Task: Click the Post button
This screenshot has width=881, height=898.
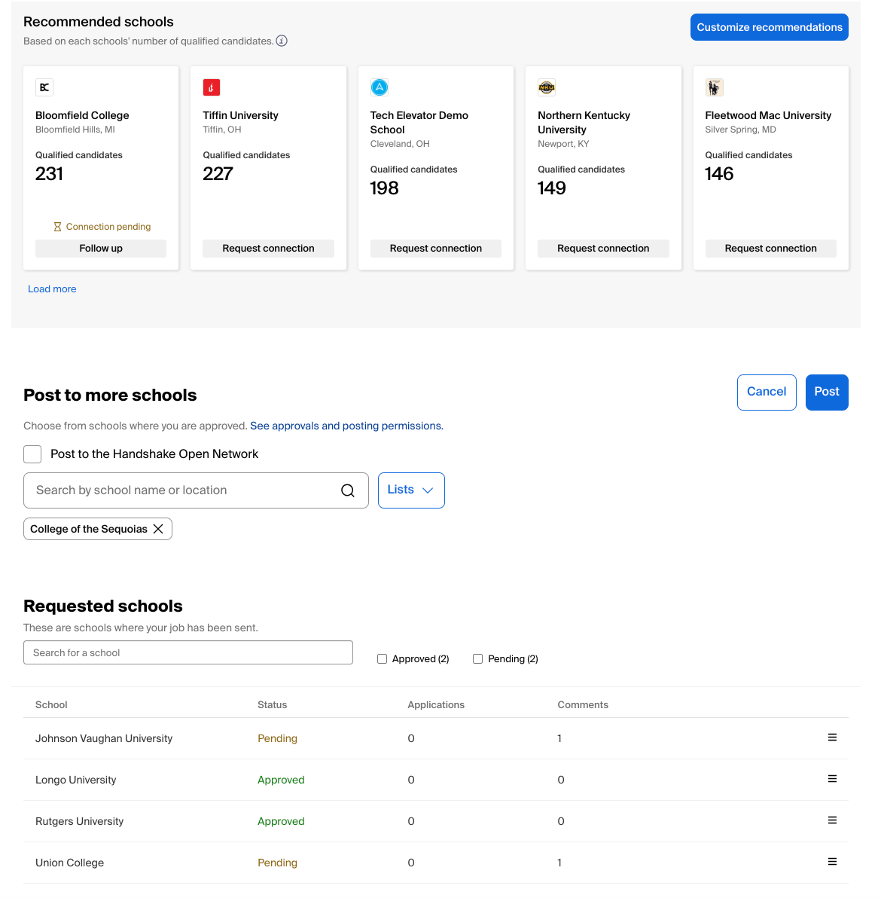Action: point(827,392)
